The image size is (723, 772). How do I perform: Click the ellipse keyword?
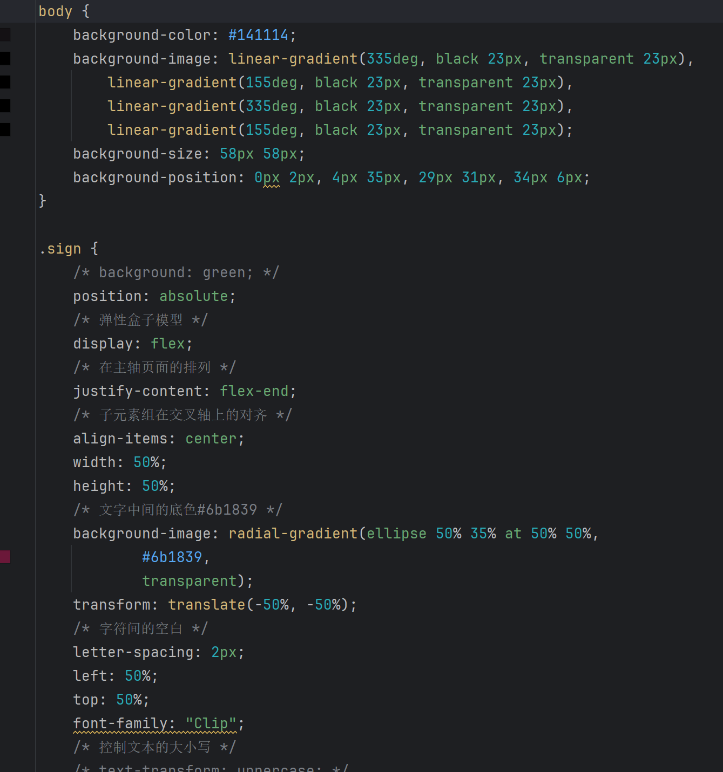click(397, 534)
